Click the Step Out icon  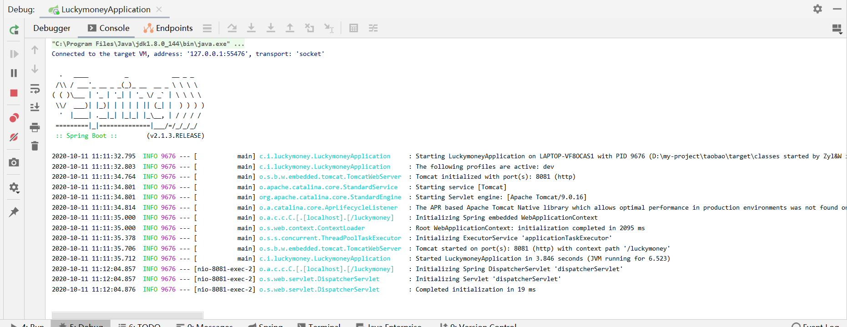[x=290, y=28]
